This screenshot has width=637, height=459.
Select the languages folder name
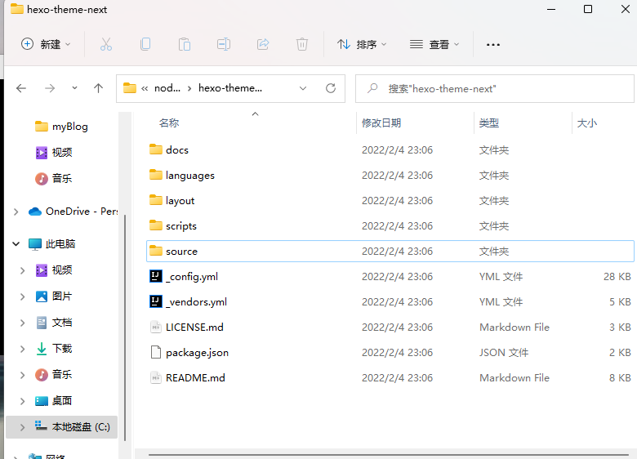190,175
